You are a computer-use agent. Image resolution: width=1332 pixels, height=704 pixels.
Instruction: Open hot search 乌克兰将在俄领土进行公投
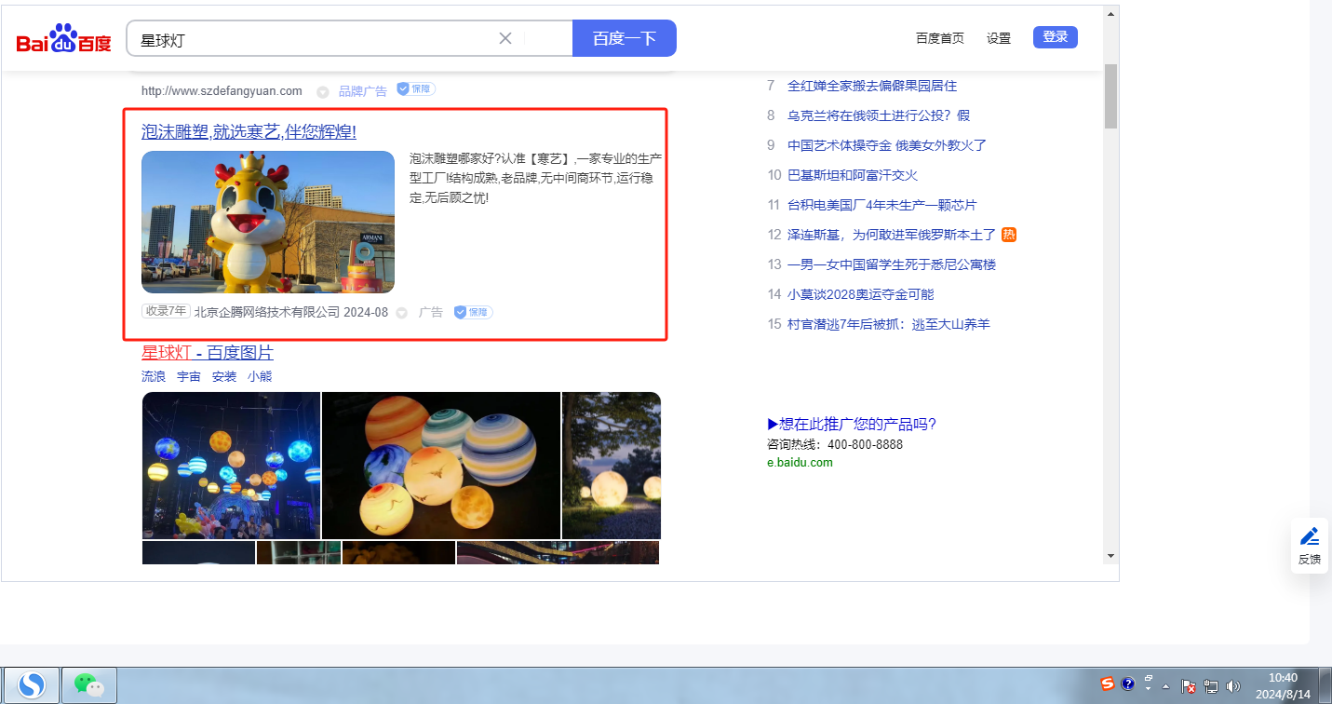[x=879, y=115]
